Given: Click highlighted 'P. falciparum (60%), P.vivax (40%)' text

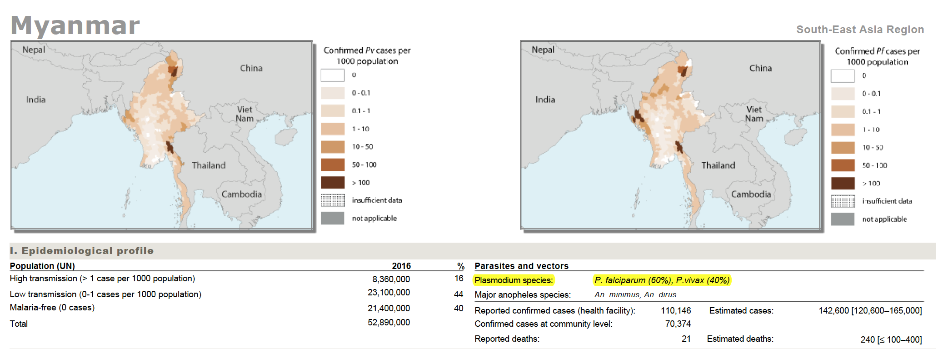Looking at the screenshot, I should [662, 280].
